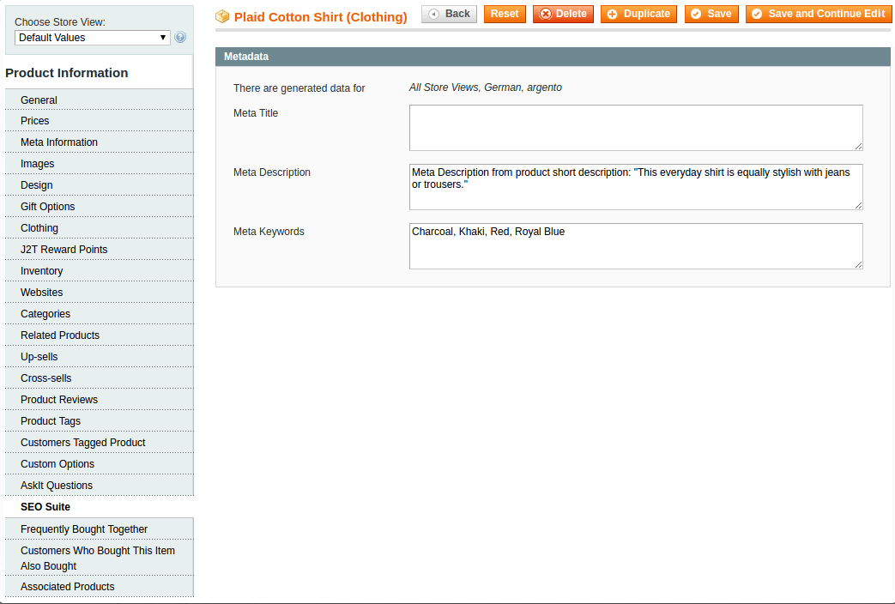Open the General product tab
This screenshot has height=604, width=895.
coord(39,100)
